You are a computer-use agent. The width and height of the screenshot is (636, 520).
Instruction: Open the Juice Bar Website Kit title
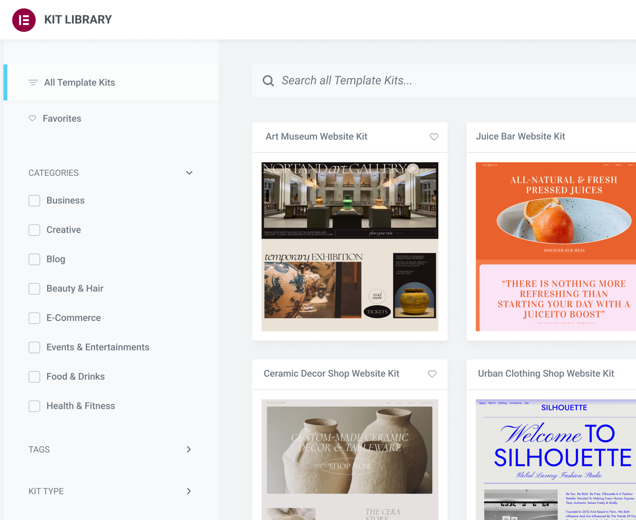click(x=520, y=137)
